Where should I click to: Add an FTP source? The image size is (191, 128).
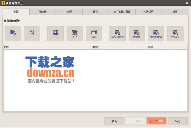click(75, 33)
